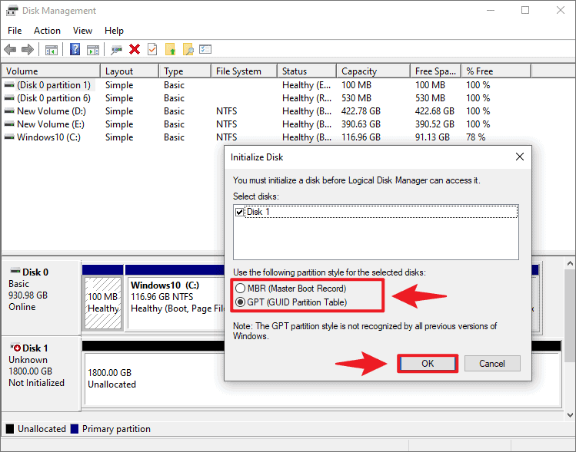Click the Disk Management title bar icon
This screenshot has height=452, width=576.
pyautogui.click(x=12, y=11)
